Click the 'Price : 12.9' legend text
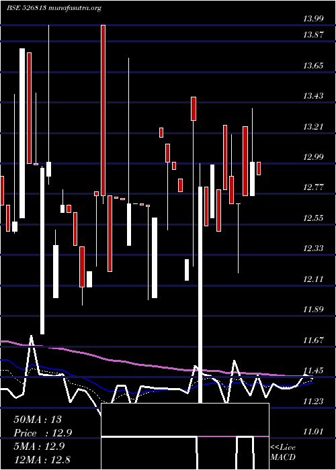This screenshot has height=470, width=336. (x=43, y=433)
